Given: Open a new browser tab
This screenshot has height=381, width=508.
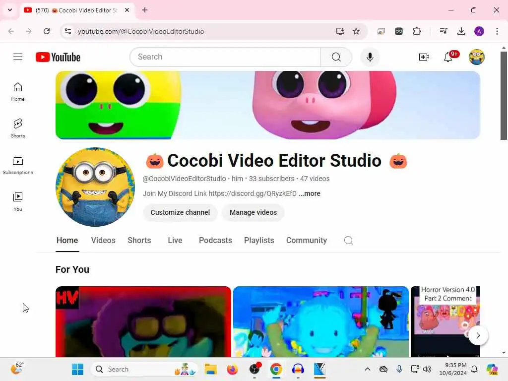Looking at the screenshot, I should (x=145, y=10).
